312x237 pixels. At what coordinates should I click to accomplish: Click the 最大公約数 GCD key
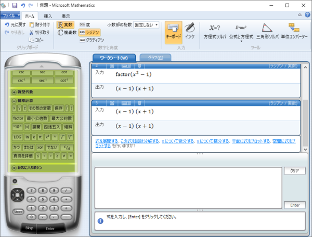[62, 118]
